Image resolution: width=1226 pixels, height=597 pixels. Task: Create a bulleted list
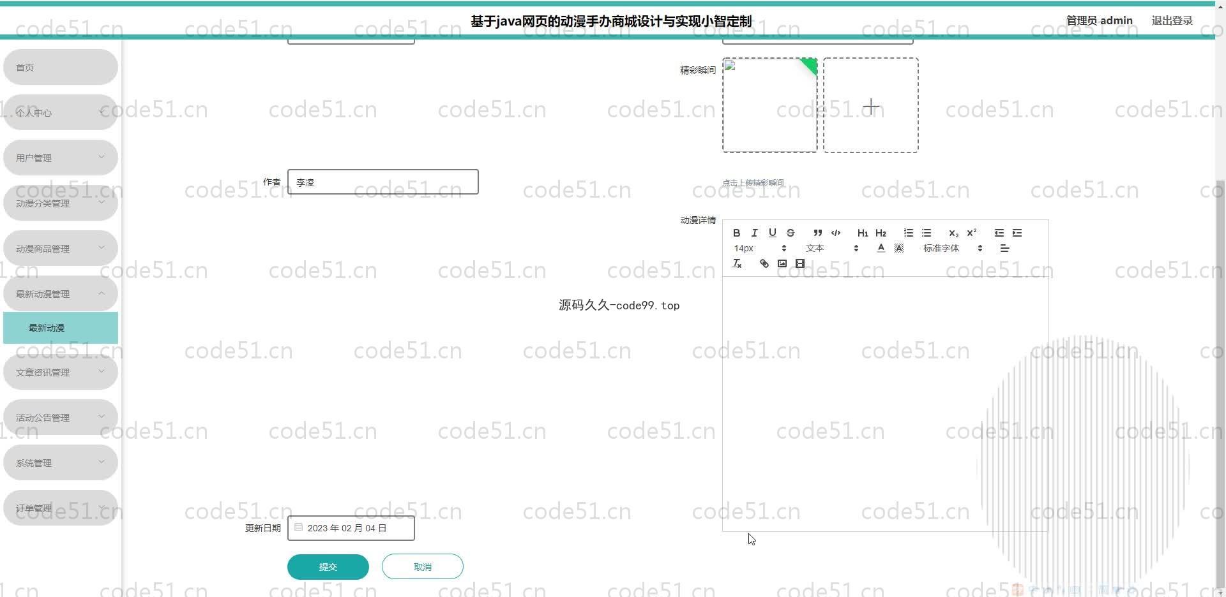[926, 233]
